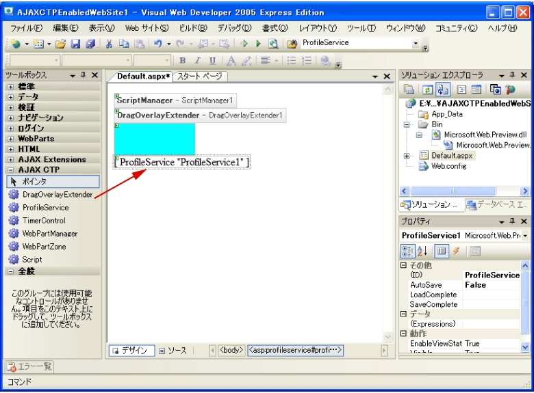Open Properties object selector dropdown
The height and width of the screenshot is (393, 534).
pyautogui.click(x=525, y=236)
